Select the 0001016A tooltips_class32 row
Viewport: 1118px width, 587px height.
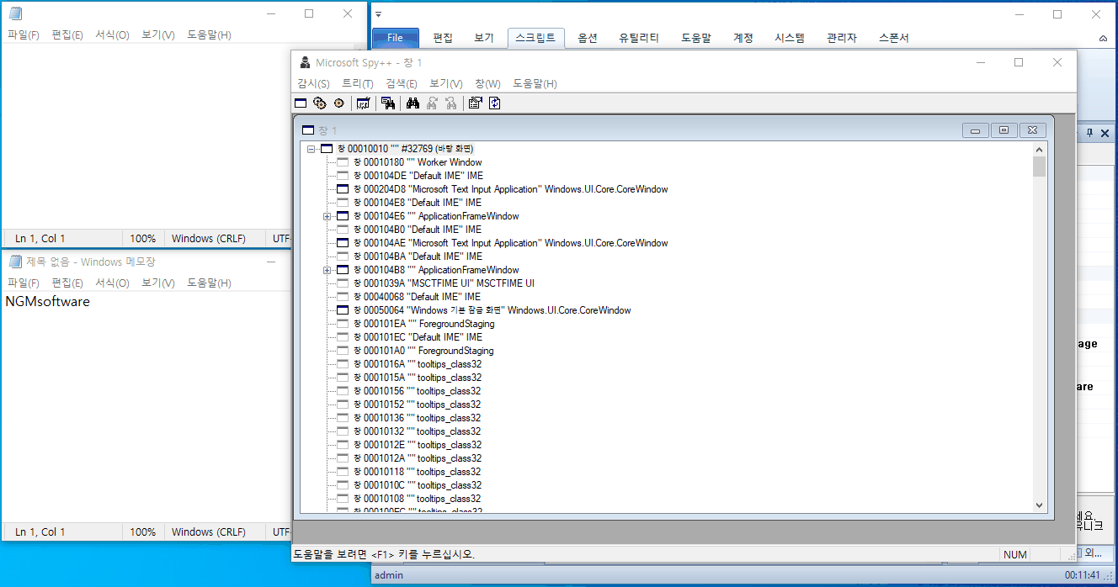(x=417, y=364)
